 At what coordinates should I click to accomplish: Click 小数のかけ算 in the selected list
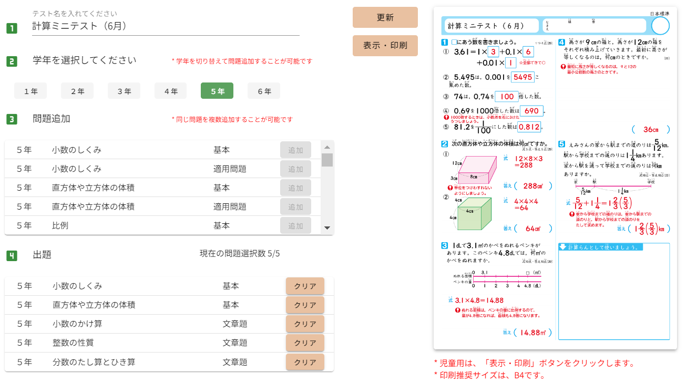[77, 324]
